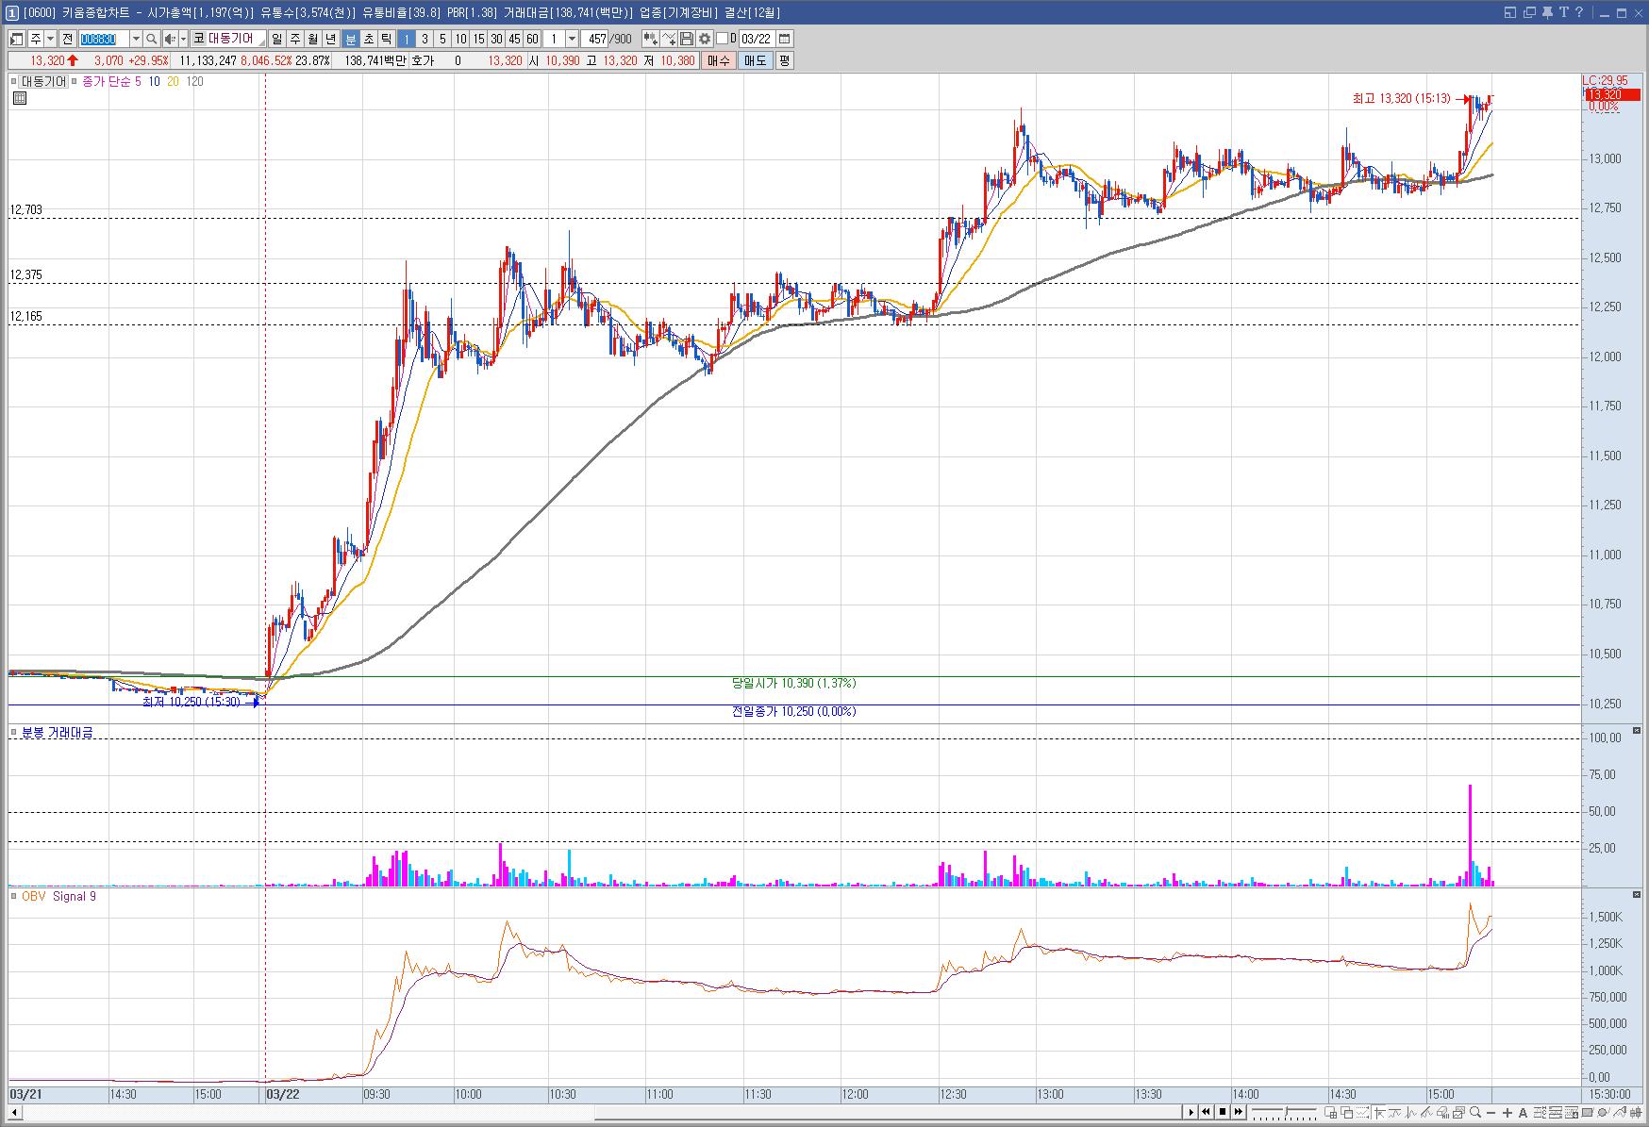Select the 일 daily period toggle
The width and height of the screenshot is (1649, 1127).
276,39
